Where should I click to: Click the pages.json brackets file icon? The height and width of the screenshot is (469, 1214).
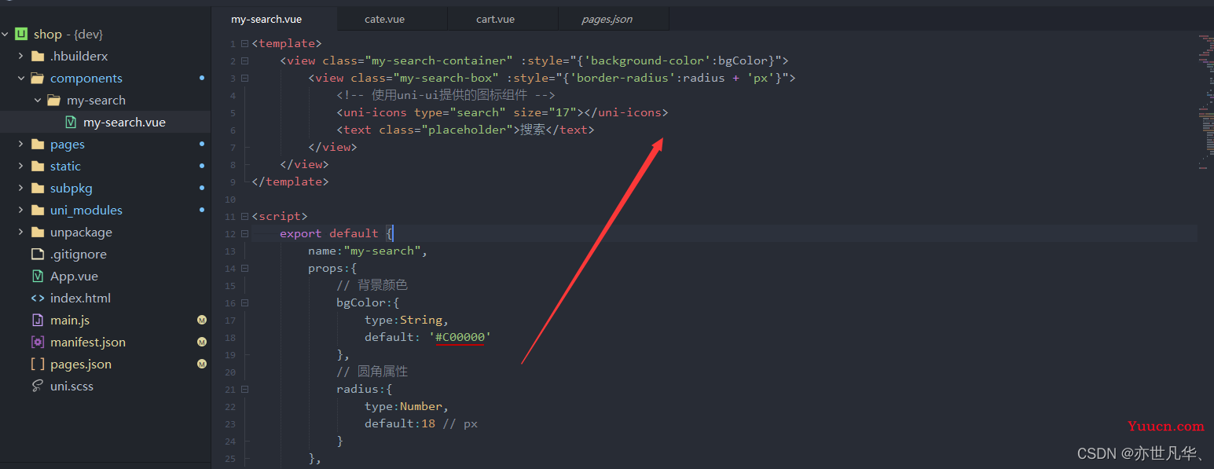(x=37, y=364)
